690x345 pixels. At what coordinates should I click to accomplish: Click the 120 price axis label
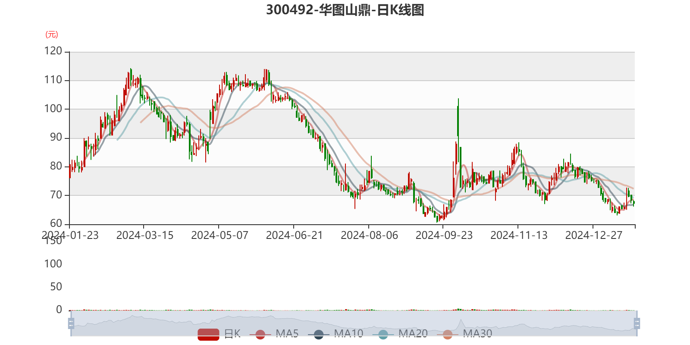coord(53,51)
